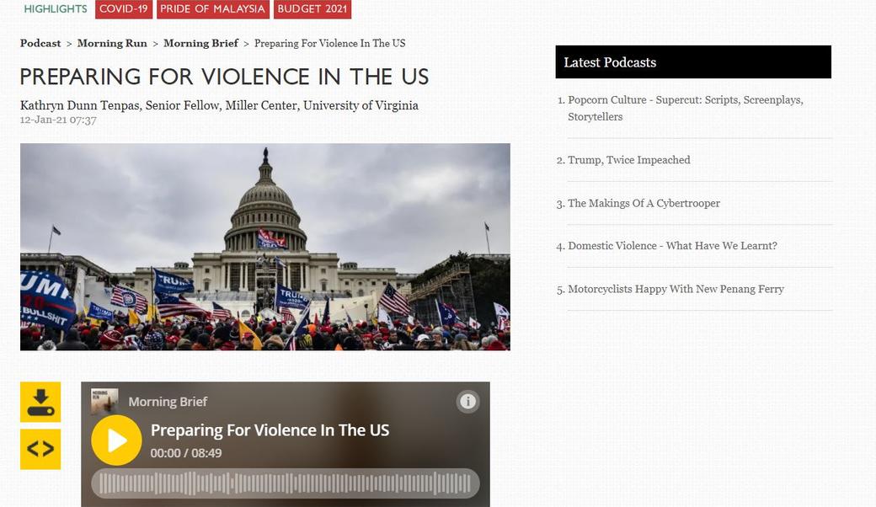Open the Trump, Twice Impeached podcast

click(x=628, y=160)
